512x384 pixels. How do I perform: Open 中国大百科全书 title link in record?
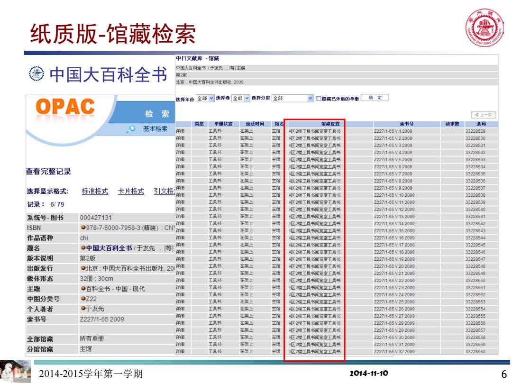pos(109,248)
